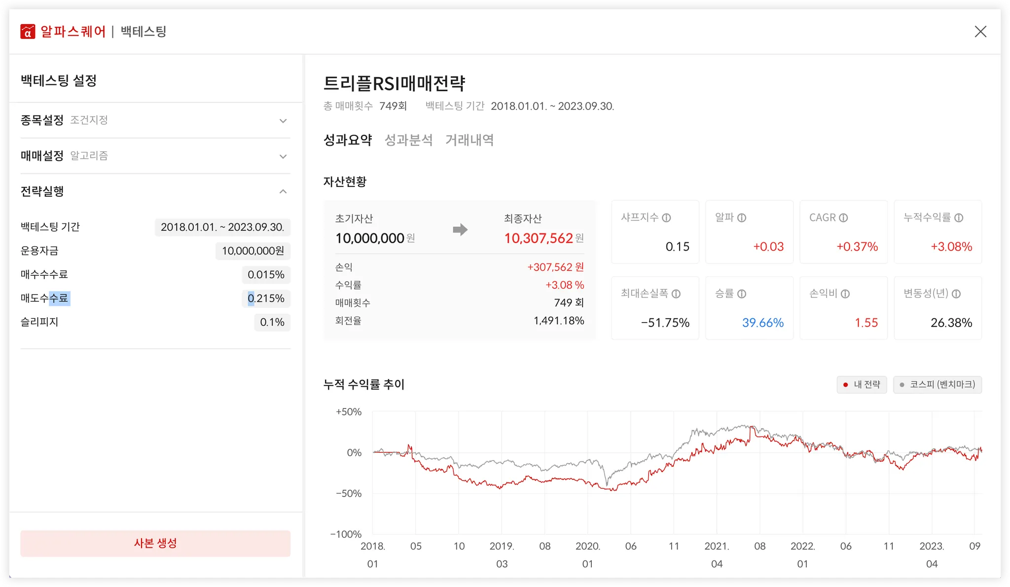Click the 백테스팅 기간 date field
1010x587 pixels.
point(222,227)
